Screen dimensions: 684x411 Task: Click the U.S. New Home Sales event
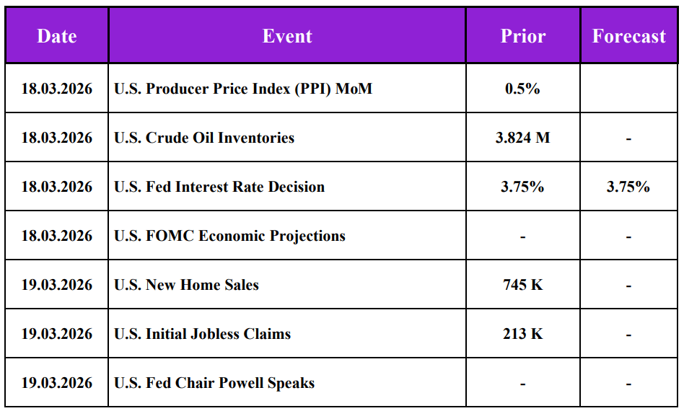(186, 285)
